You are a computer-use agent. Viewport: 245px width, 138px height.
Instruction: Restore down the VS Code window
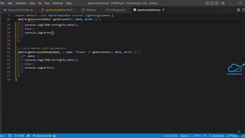[x=240, y=3]
